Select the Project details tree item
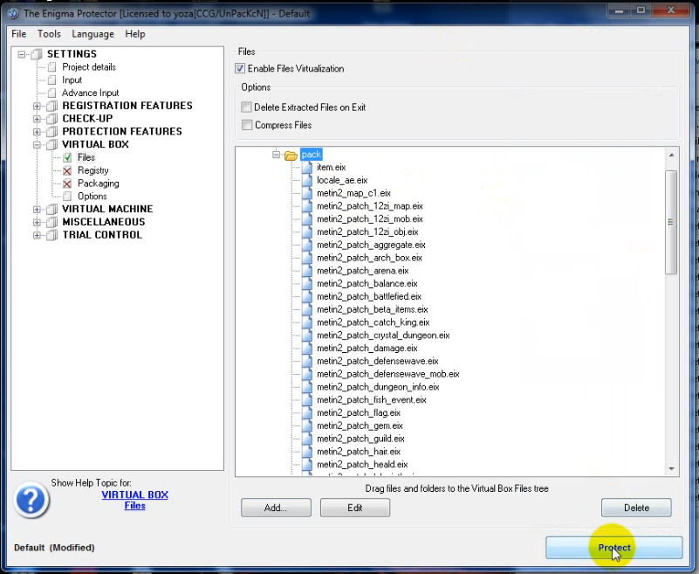This screenshot has height=574, width=699. pyautogui.click(x=89, y=67)
